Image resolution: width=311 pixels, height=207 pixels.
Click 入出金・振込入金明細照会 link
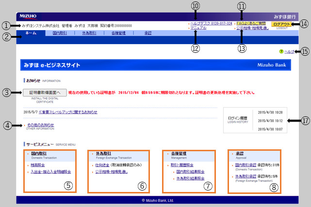(x=54, y=172)
